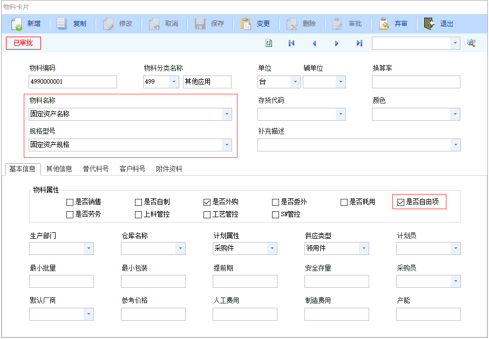Image resolution: width=489 pixels, height=339 pixels.
Task: Open the 生产部门 dropdown
Action: pyautogui.click(x=89, y=248)
